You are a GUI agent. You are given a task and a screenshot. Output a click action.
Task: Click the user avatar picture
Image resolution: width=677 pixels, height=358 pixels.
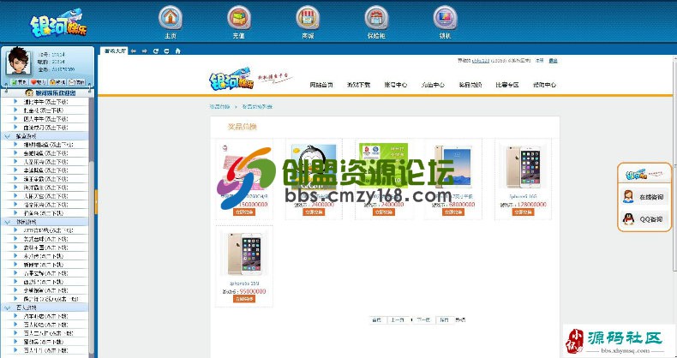click(18, 61)
